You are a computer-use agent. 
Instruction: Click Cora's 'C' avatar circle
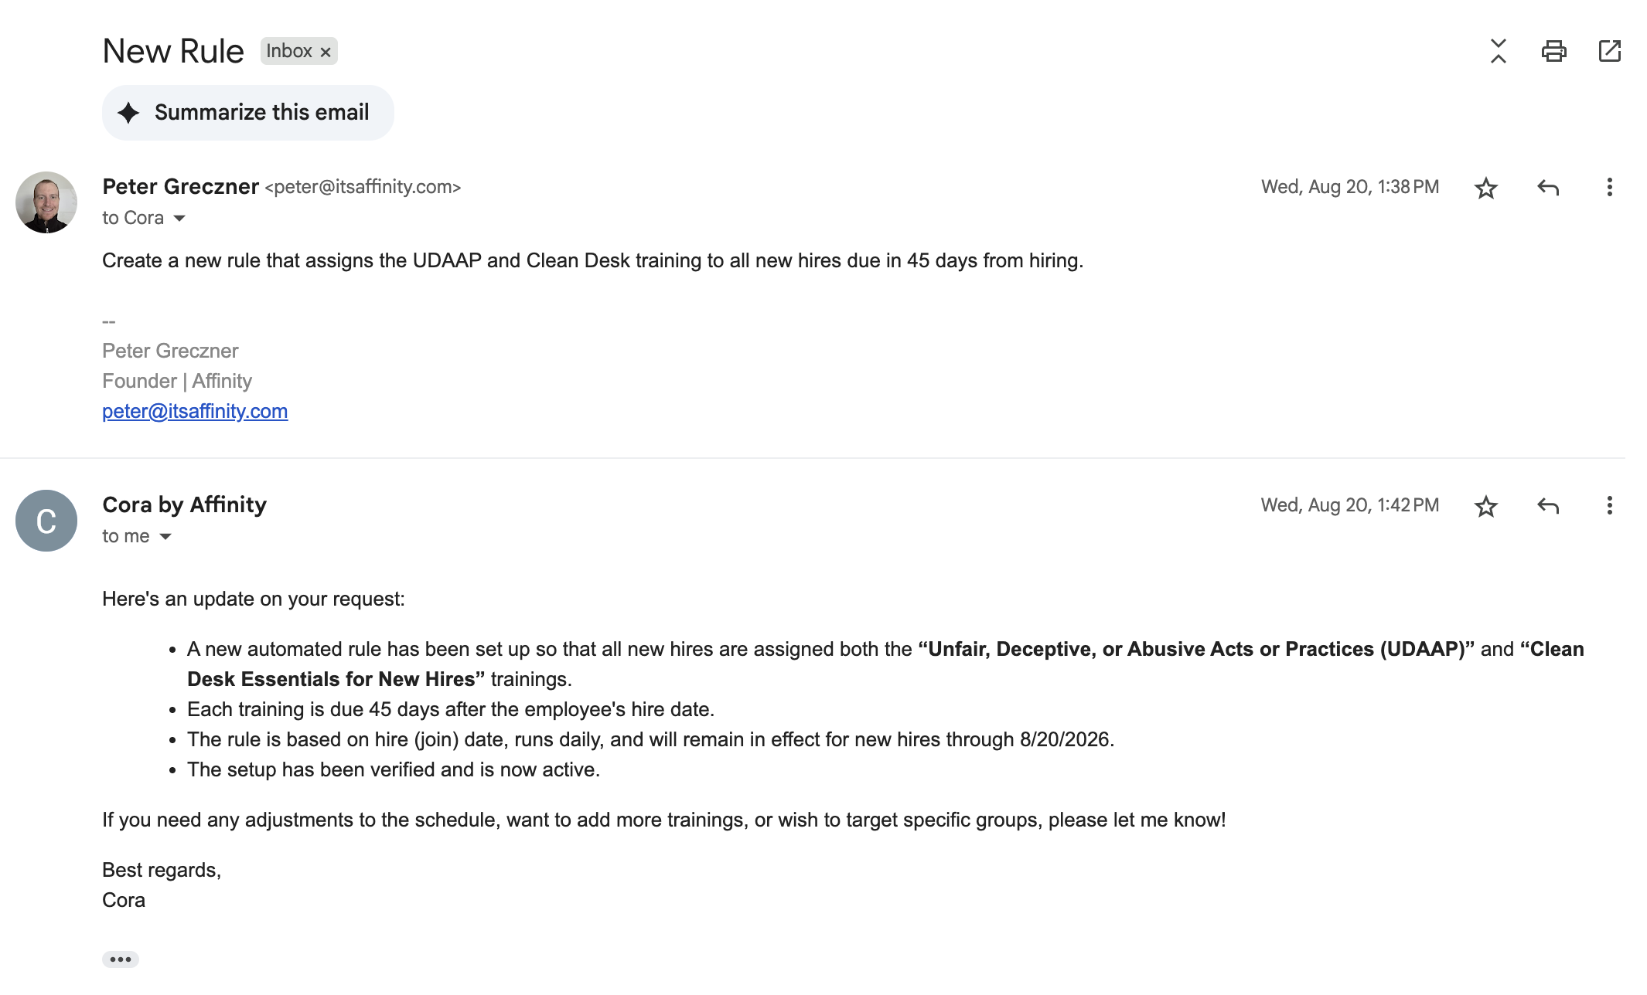(x=46, y=521)
